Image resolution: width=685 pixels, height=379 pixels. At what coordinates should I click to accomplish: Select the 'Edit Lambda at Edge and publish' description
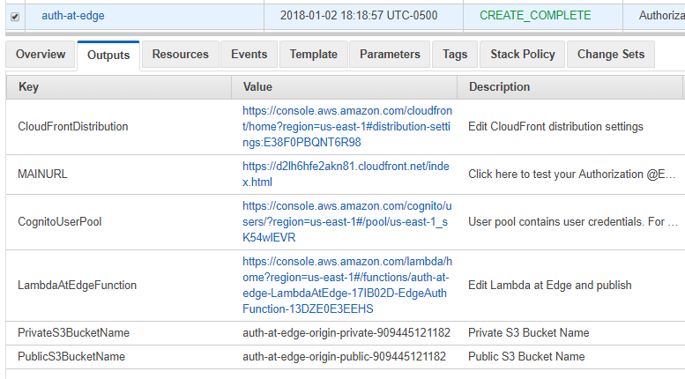[550, 285]
